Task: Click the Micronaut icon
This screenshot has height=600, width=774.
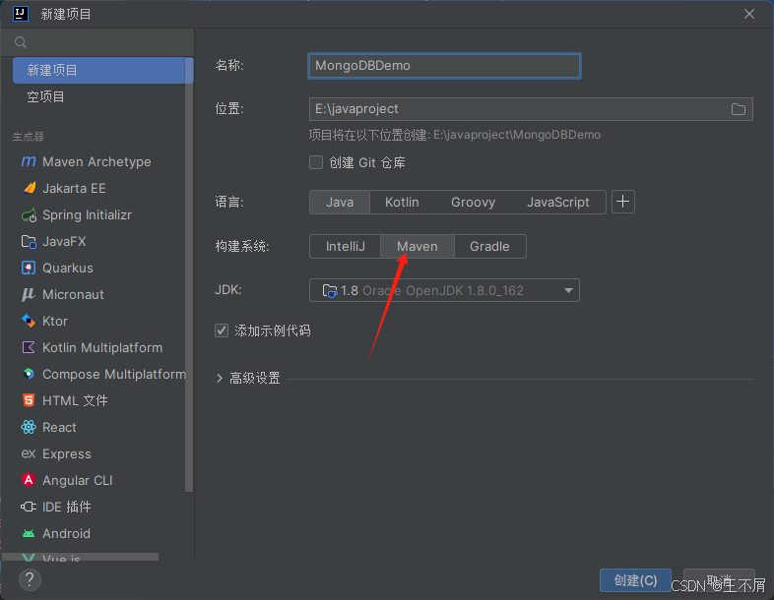Action: tap(29, 295)
